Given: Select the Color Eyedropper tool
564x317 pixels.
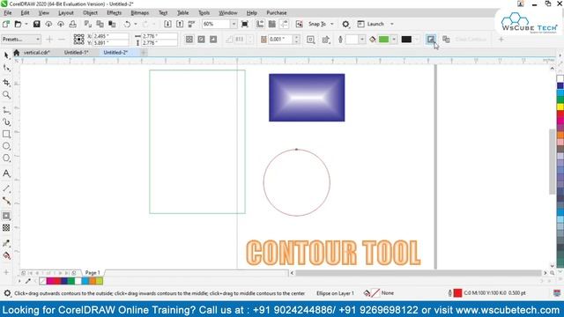Looking at the screenshot, I should tap(6, 243).
